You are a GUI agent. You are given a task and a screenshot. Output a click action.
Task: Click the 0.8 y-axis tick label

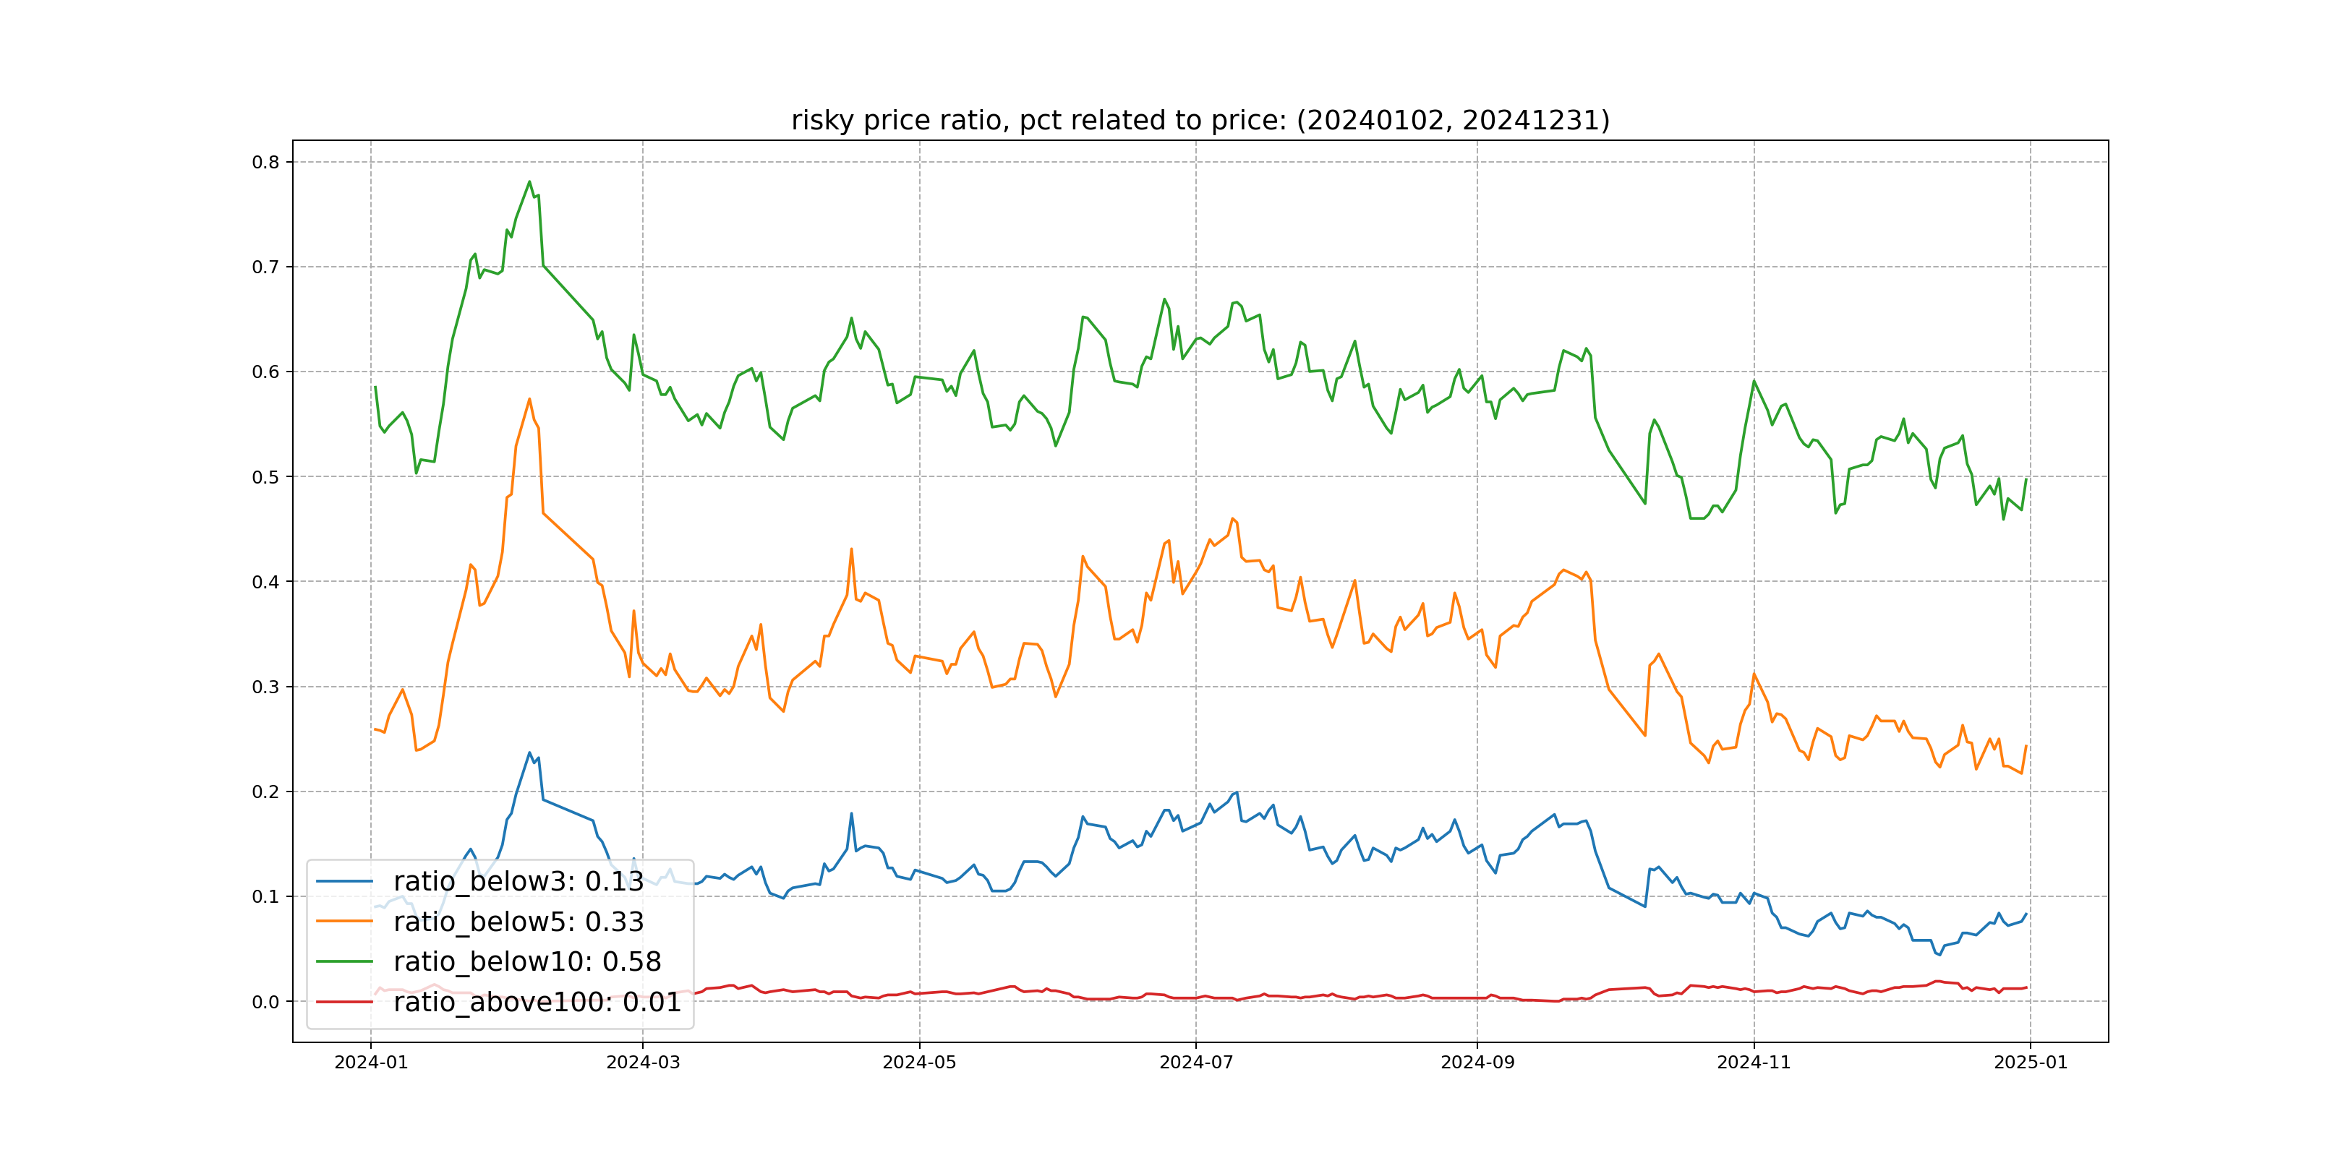pos(265,163)
